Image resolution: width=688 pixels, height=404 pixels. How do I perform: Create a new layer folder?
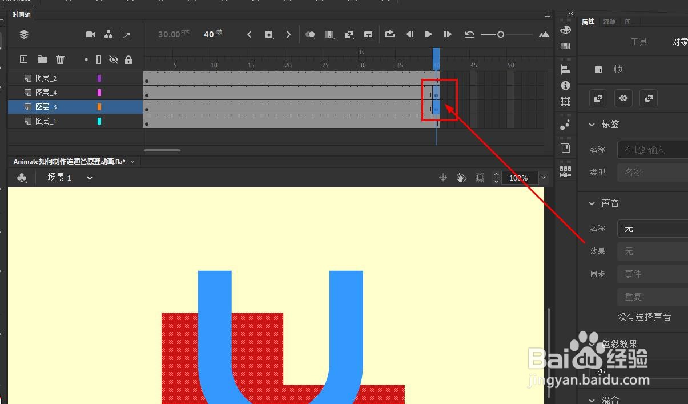tap(42, 59)
